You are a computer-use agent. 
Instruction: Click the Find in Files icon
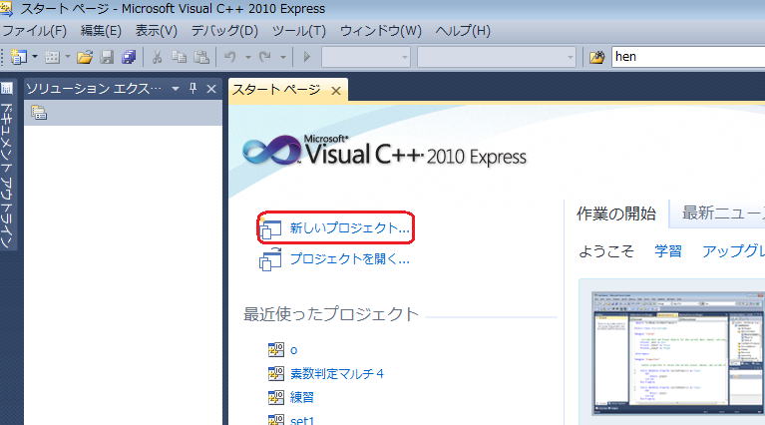596,57
